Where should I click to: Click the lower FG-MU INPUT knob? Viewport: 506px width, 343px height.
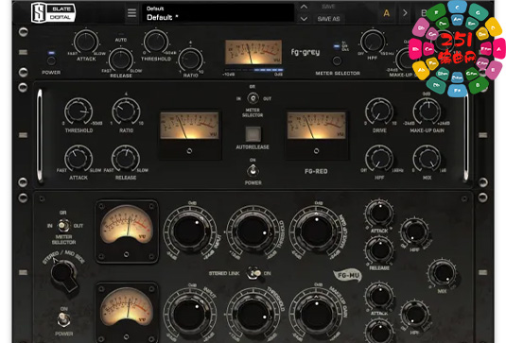pos(190,315)
